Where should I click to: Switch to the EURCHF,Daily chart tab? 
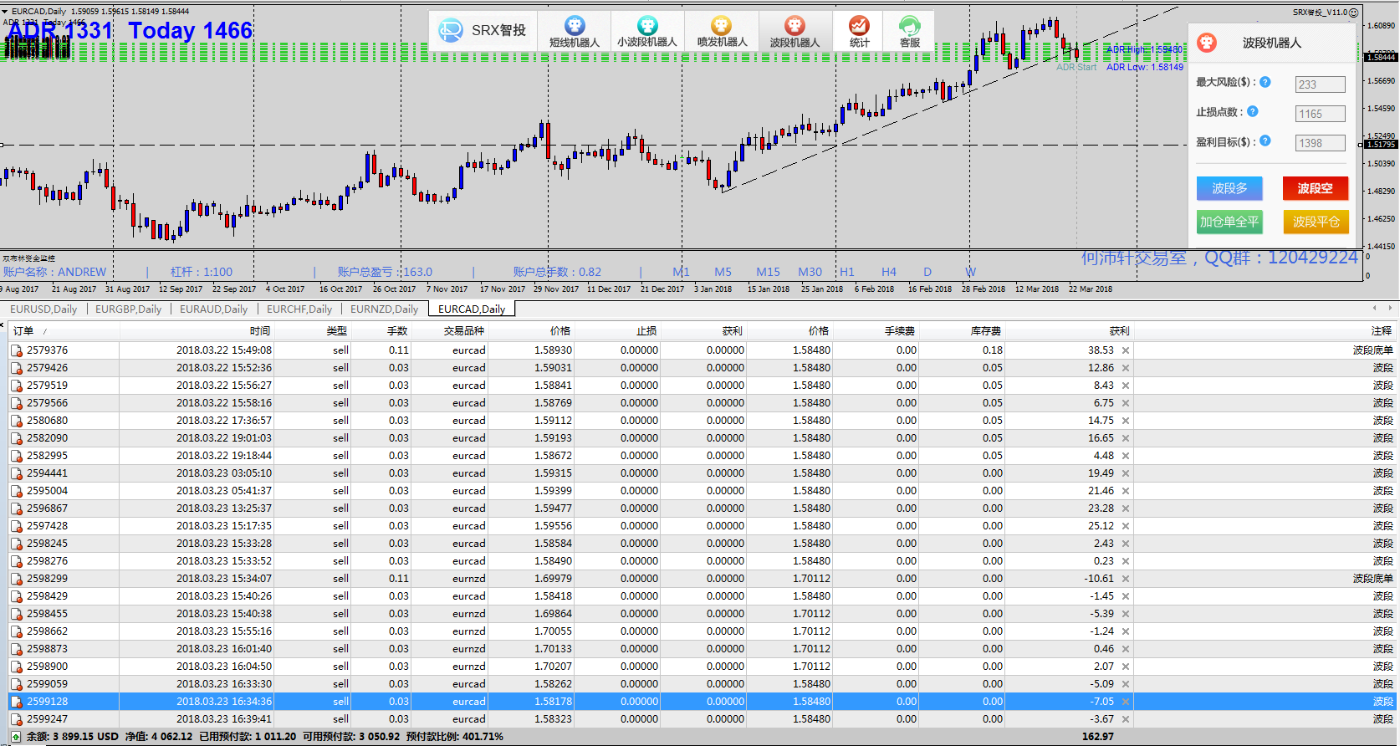pyautogui.click(x=299, y=309)
